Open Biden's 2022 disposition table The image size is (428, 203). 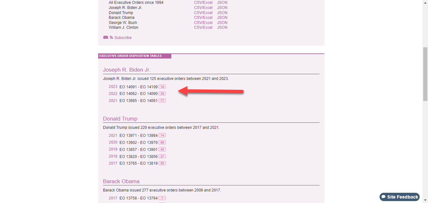pyautogui.click(x=113, y=94)
